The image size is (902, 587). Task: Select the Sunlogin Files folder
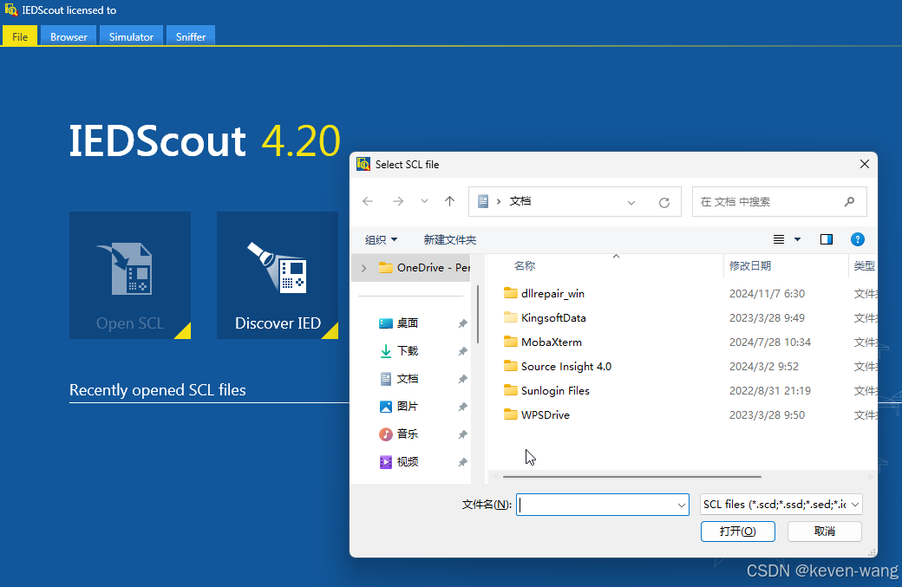coord(555,390)
